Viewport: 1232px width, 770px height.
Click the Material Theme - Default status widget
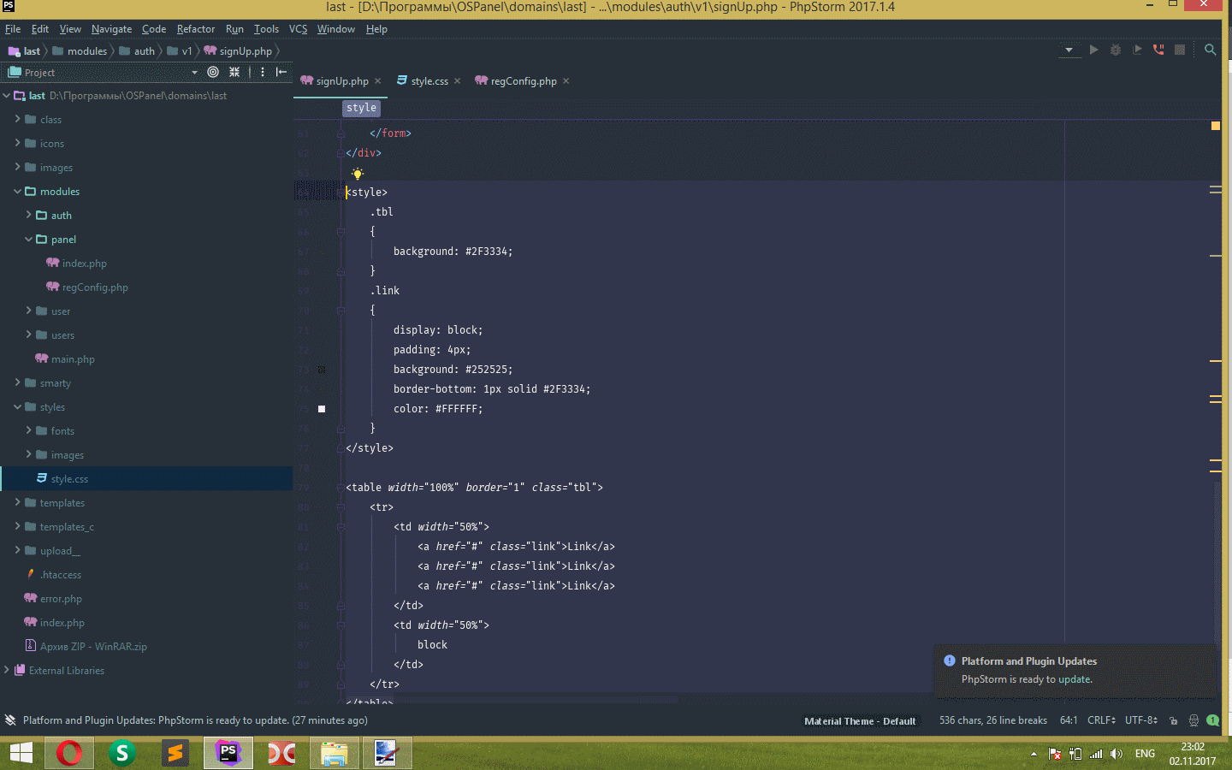tap(860, 721)
